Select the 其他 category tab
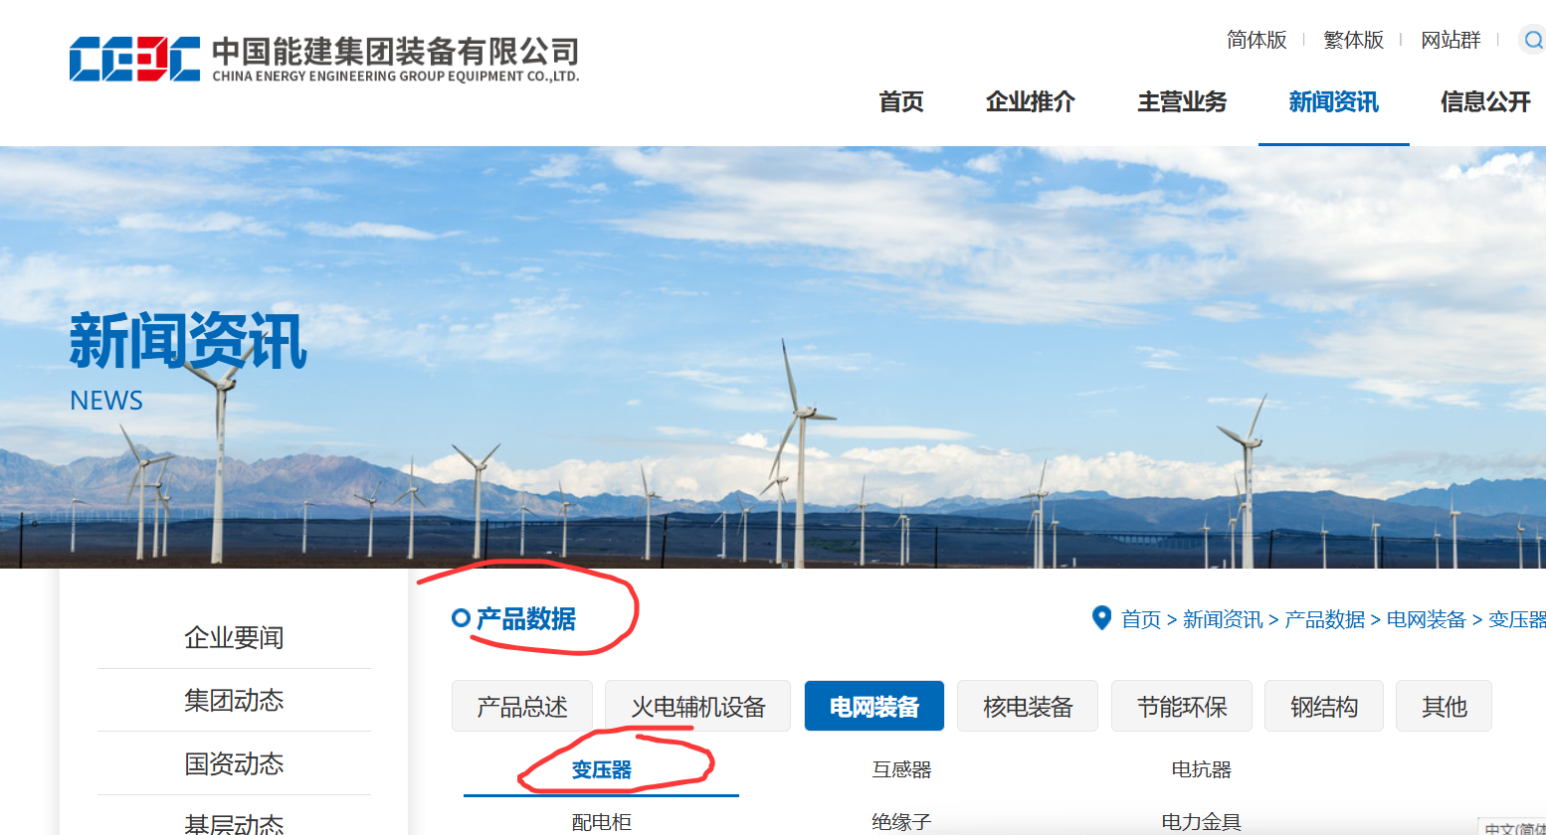This screenshot has width=1546, height=835. click(1444, 706)
